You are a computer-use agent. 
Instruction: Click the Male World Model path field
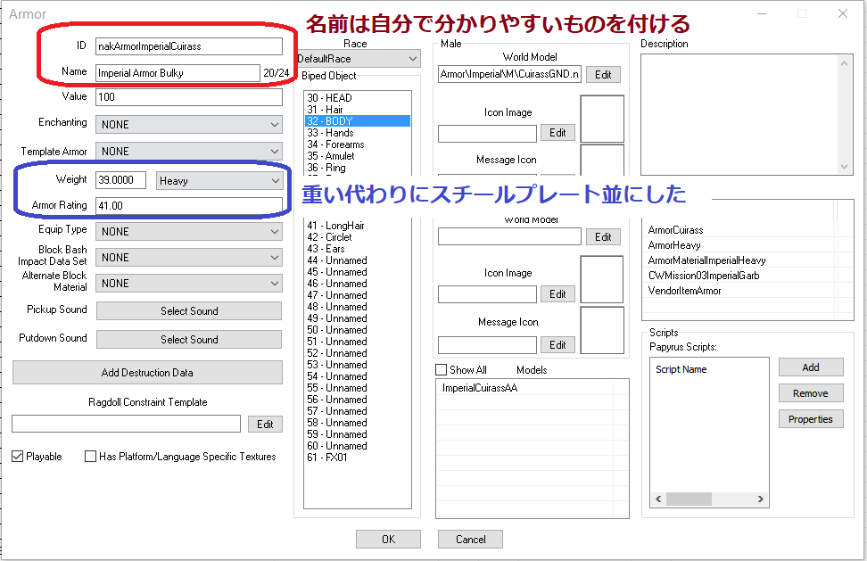[509, 74]
